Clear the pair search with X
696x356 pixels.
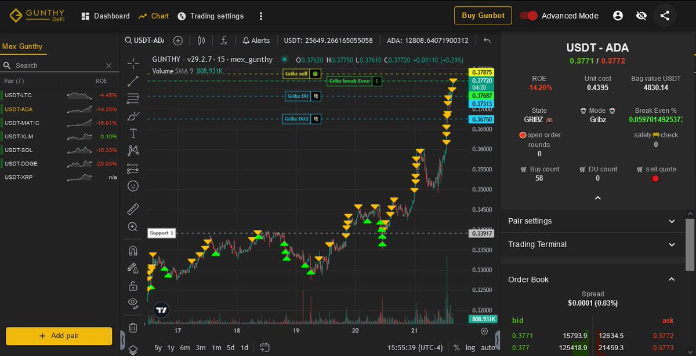point(109,65)
